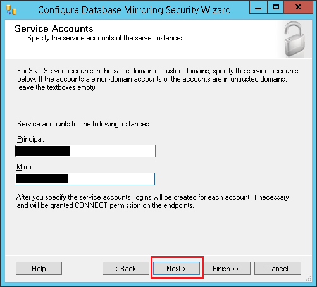Viewport: 317px width, 287px height.
Task: Cancel the mirroring security wizard
Action: (x=278, y=269)
